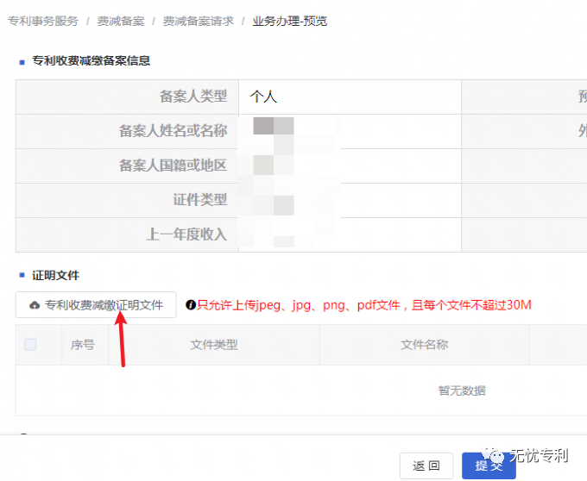Open 专利事务服务 breadcrumb link
Image resolution: width=587 pixels, height=481 pixels.
[x=43, y=22]
